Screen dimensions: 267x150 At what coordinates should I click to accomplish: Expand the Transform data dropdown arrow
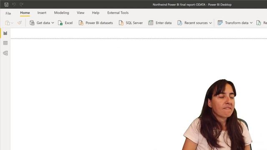[x=251, y=23]
